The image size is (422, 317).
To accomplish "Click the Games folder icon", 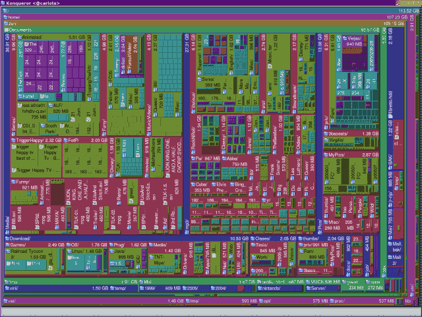I will [x=6, y=244].
